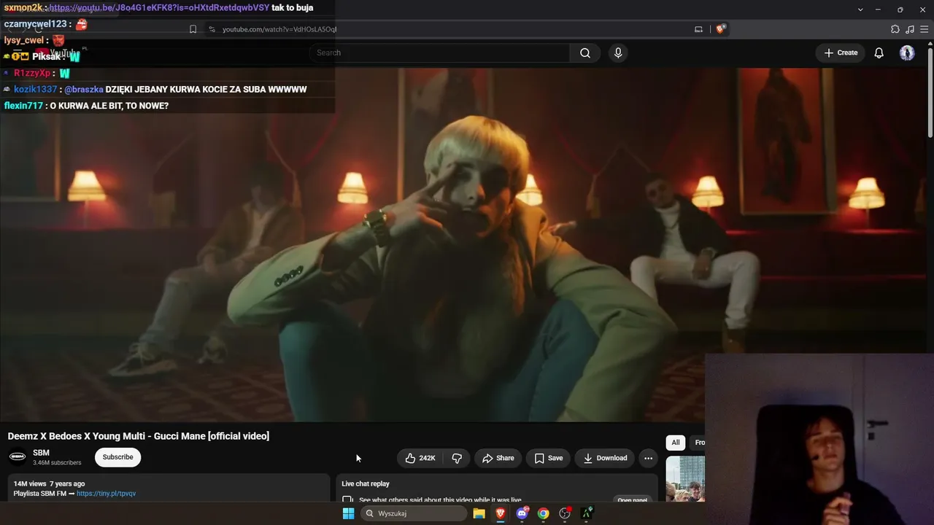Subscribe to the SBM channel
934x525 pixels.
pos(117,457)
